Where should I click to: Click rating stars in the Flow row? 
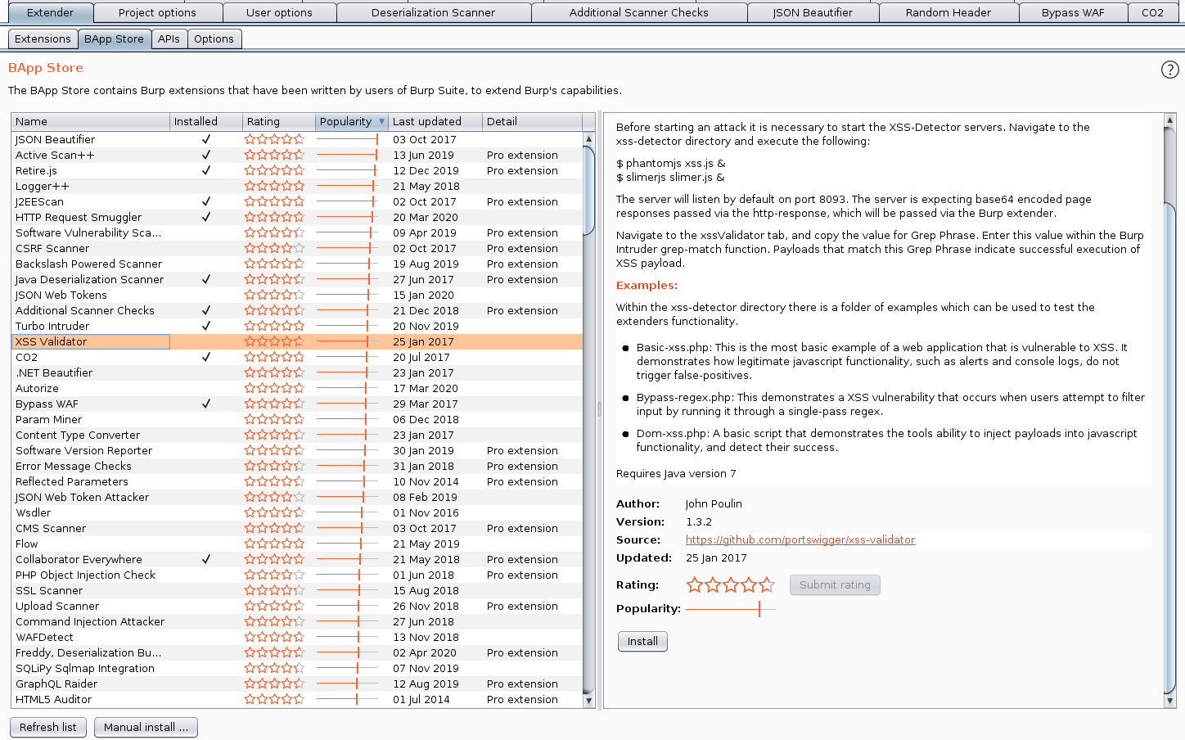point(274,544)
